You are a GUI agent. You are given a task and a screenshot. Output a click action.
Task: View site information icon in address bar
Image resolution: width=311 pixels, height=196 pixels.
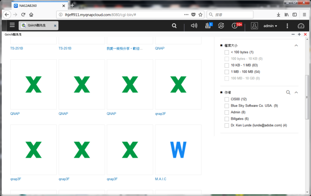[x=61, y=14]
